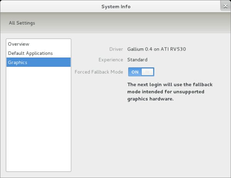Screen dimensions: 231x178
Task: Click the System Info window title
Action: [x=115, y=7]
